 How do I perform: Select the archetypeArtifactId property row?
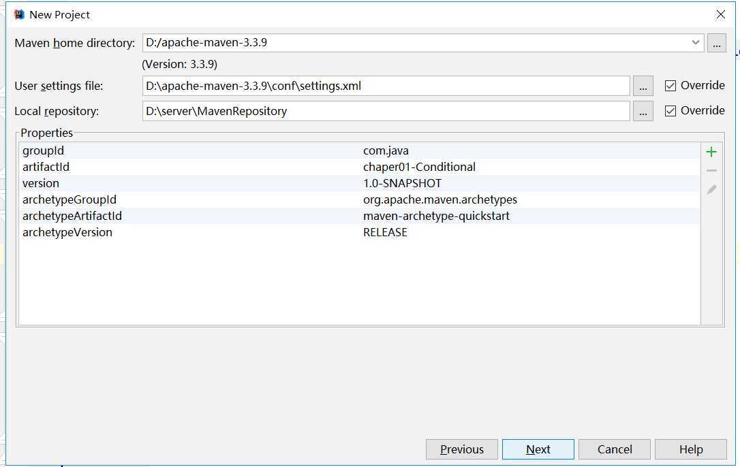358,216
